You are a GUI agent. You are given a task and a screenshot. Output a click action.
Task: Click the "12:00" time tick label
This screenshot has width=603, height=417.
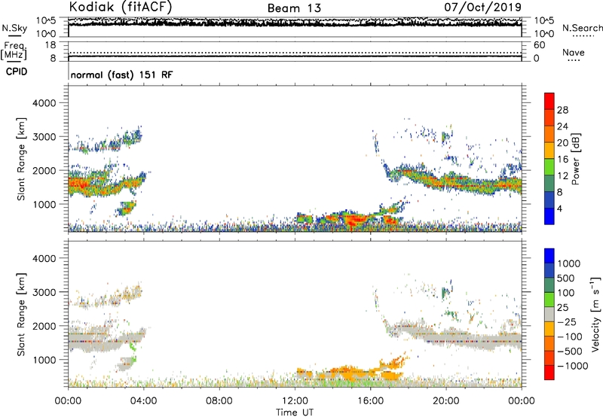click(x=294, y=401)
